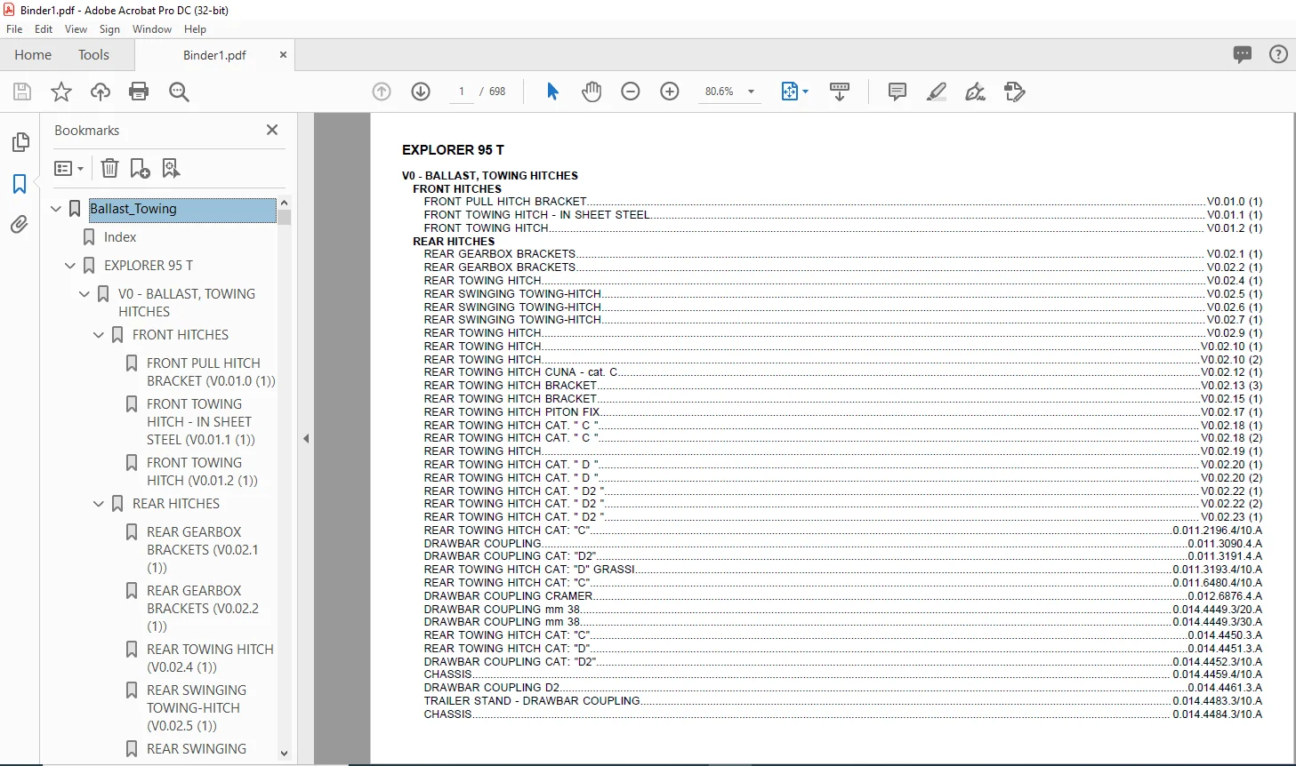1296x766 pixels.
Task: Open the attachments paperclip panel
Action: [x=20, y=225]
